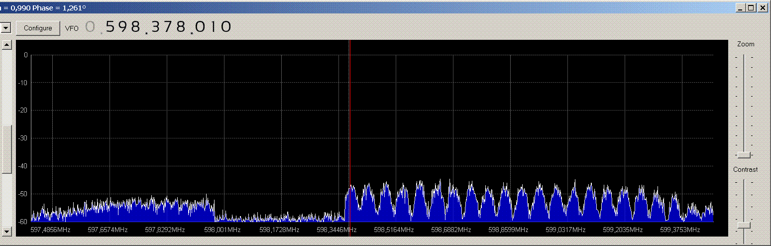Click the 598,5164MHz frequency label

pyautogui.click(x=394, y=230)
